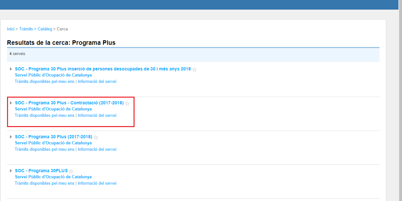Open SOC - Programa 30 Plus - Contractació title
The height and width of the screenshot is (201, 402).
coord(69,103)
